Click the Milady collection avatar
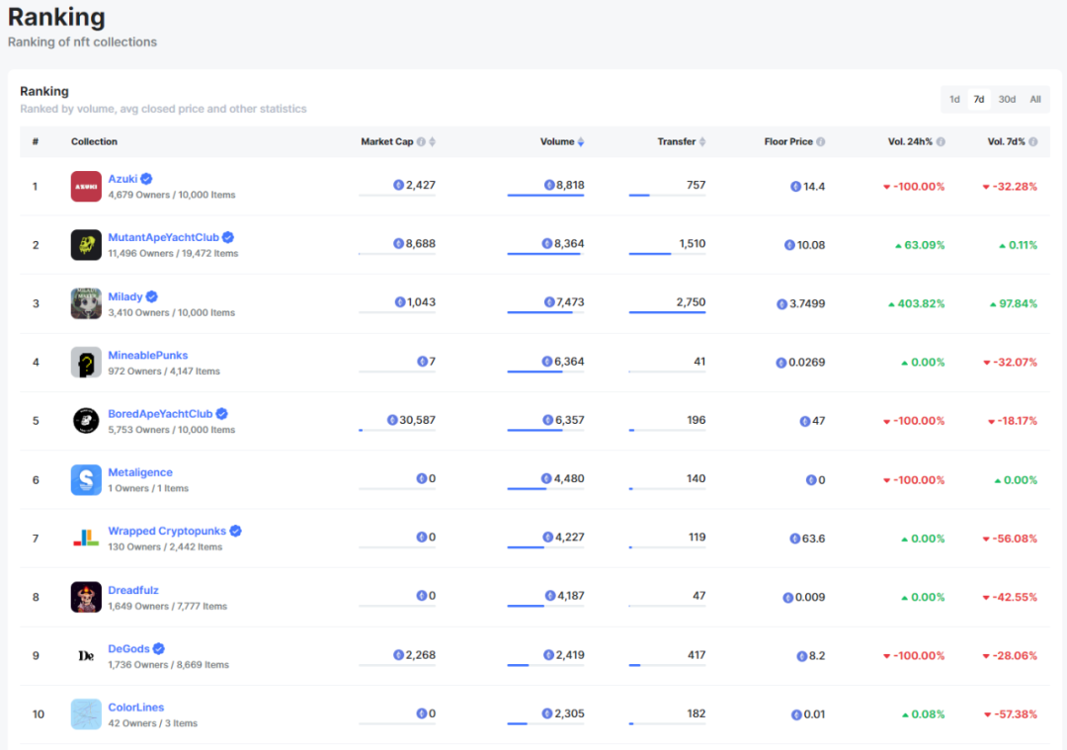Viewport: 1067px width, 750px height. [86, 303]
